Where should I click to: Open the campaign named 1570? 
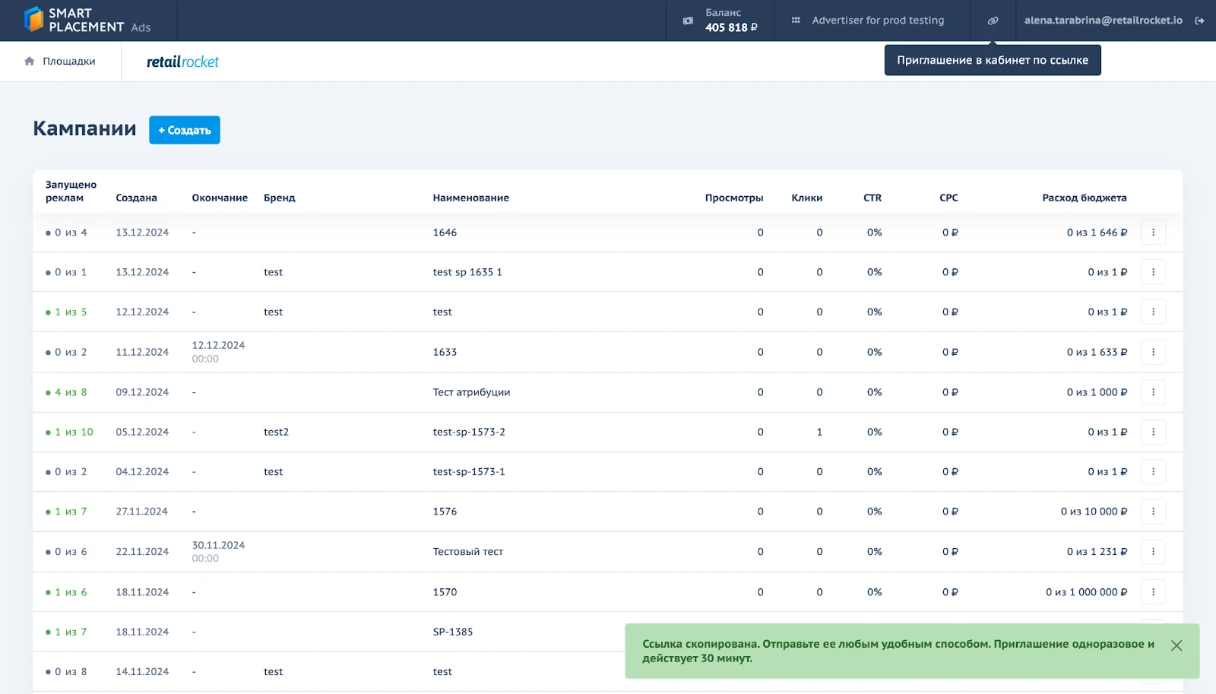point(445,592)
